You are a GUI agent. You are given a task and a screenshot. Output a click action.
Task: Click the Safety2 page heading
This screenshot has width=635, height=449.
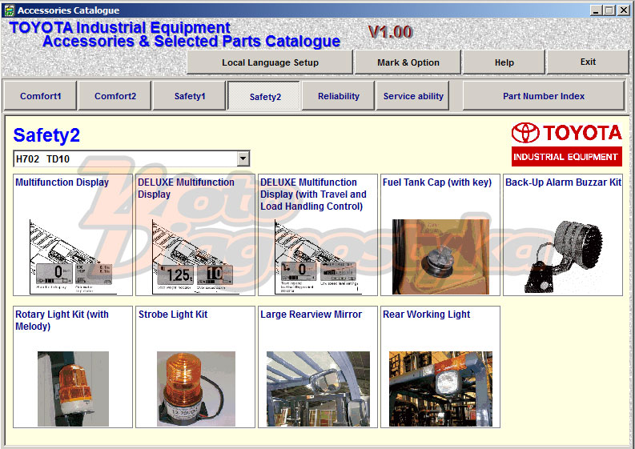point(46,134)
